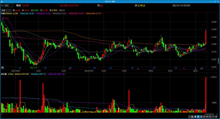Click the dimmed leftmost bottom toolbar icon

coord(189,117)
